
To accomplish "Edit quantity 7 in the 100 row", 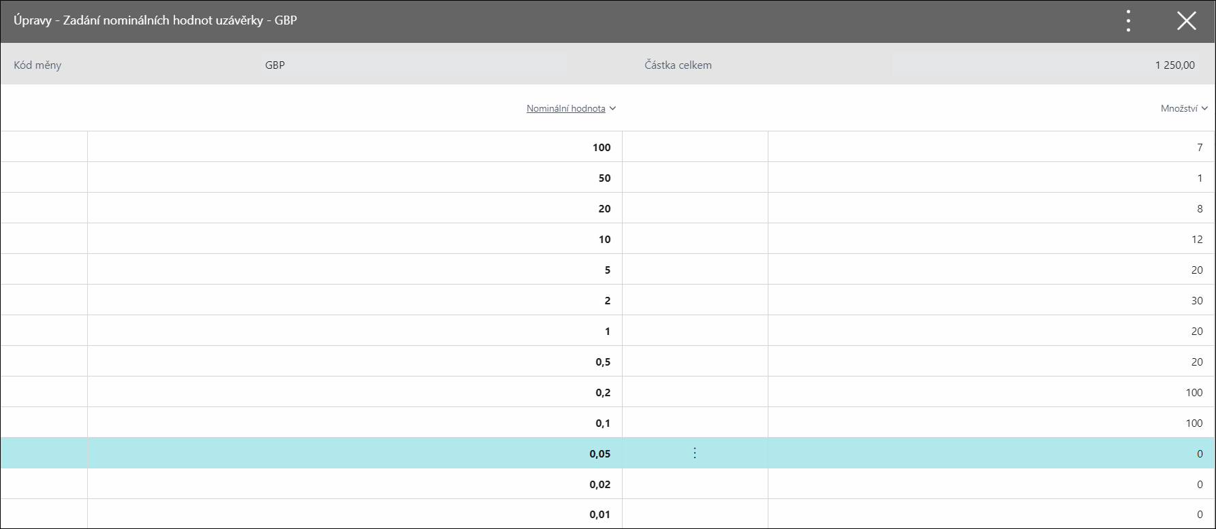I will pos(991,147).
